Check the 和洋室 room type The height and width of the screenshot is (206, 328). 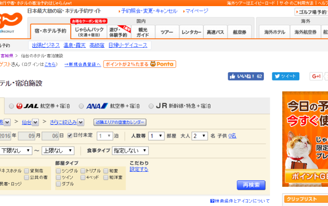click(106, 177)
